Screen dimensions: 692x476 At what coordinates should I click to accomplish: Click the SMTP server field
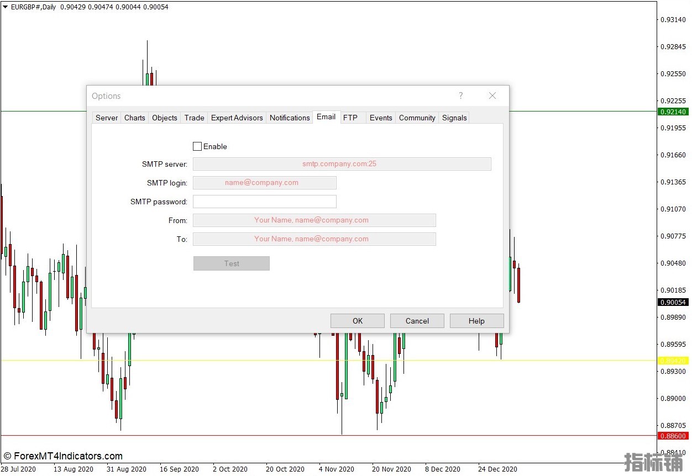(342, 164)
